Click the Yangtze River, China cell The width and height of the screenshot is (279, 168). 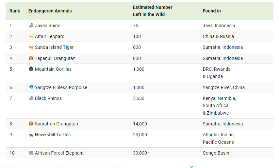[223, 87]
